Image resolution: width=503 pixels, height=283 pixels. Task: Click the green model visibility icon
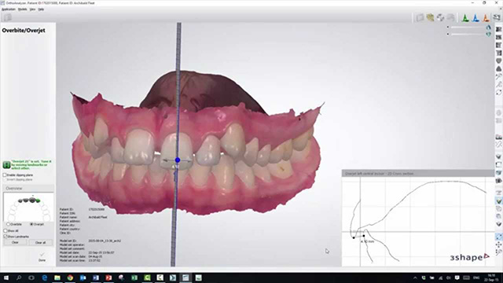tap(465, 18)
